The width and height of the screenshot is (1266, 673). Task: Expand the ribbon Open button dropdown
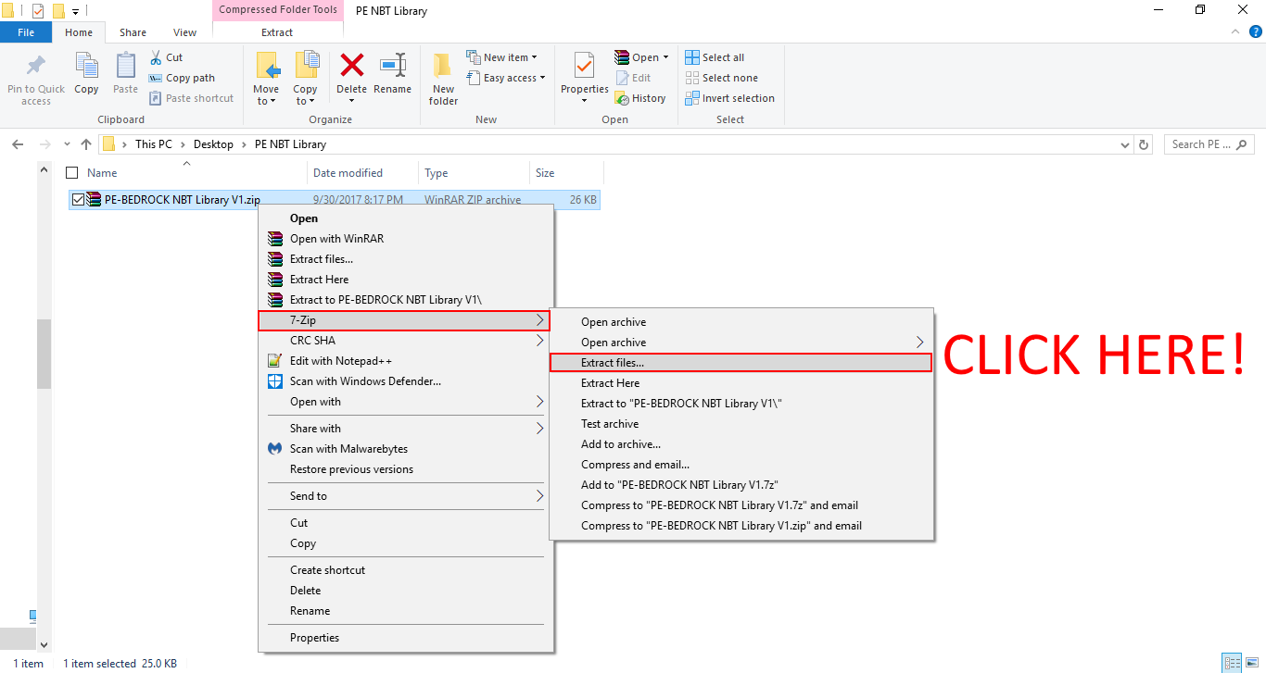[665, 57]
